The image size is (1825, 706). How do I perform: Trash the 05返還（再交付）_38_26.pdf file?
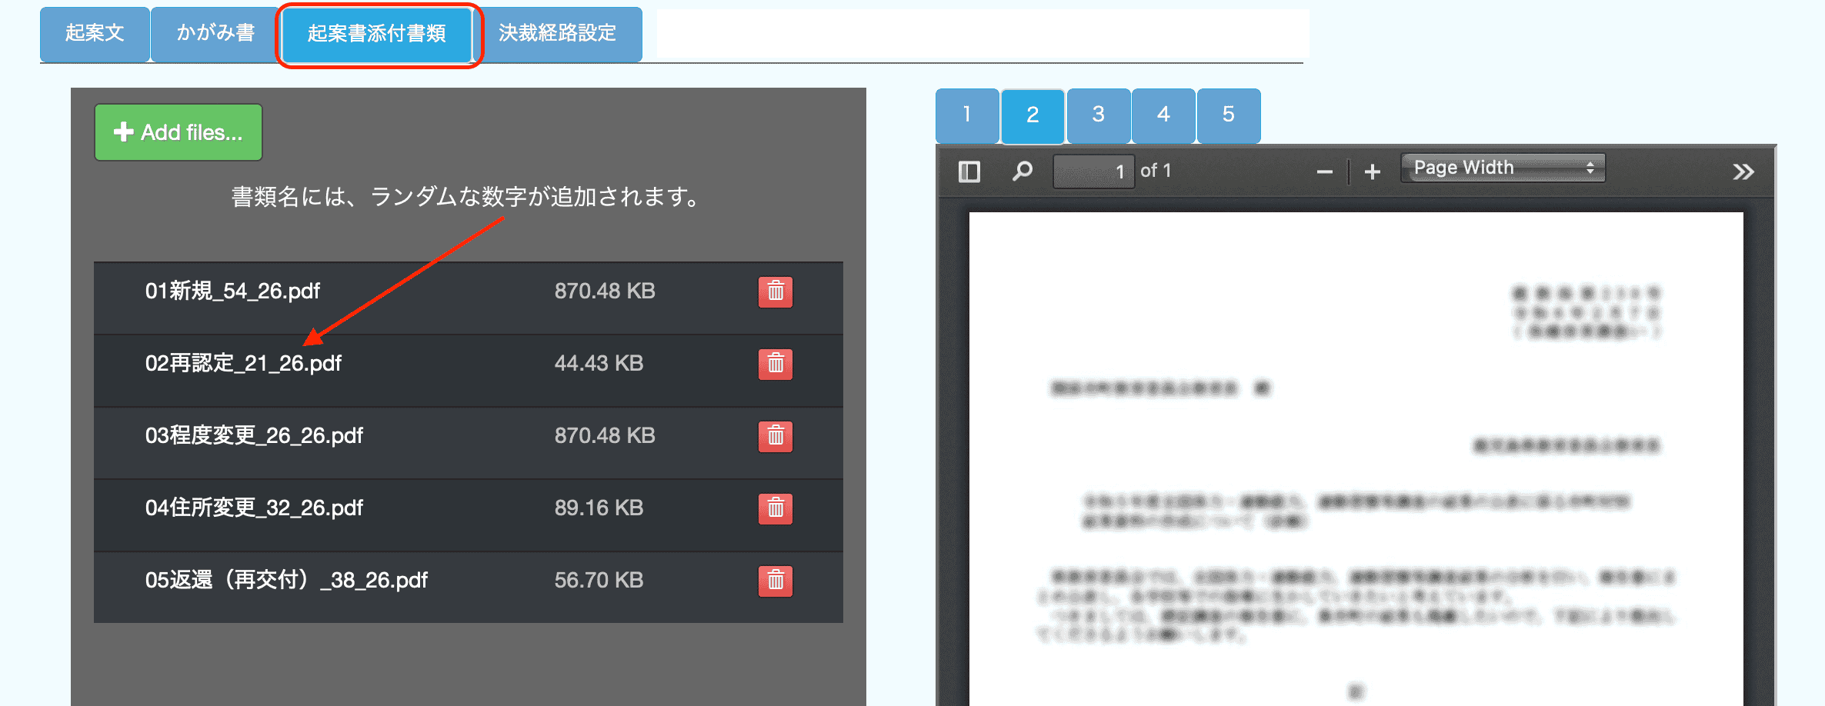point(775,581)
